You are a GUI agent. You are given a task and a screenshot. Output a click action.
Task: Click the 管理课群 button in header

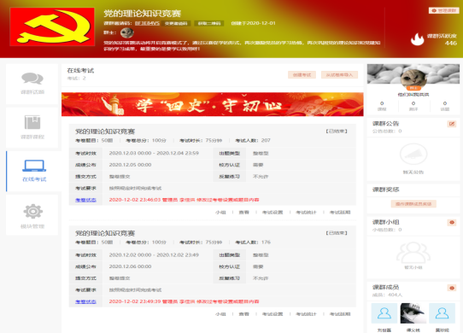[444, 10]
